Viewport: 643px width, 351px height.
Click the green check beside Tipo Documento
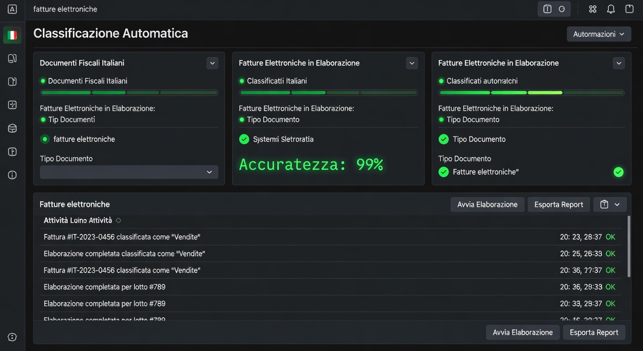pyautogui.click(x=443, y=139)
